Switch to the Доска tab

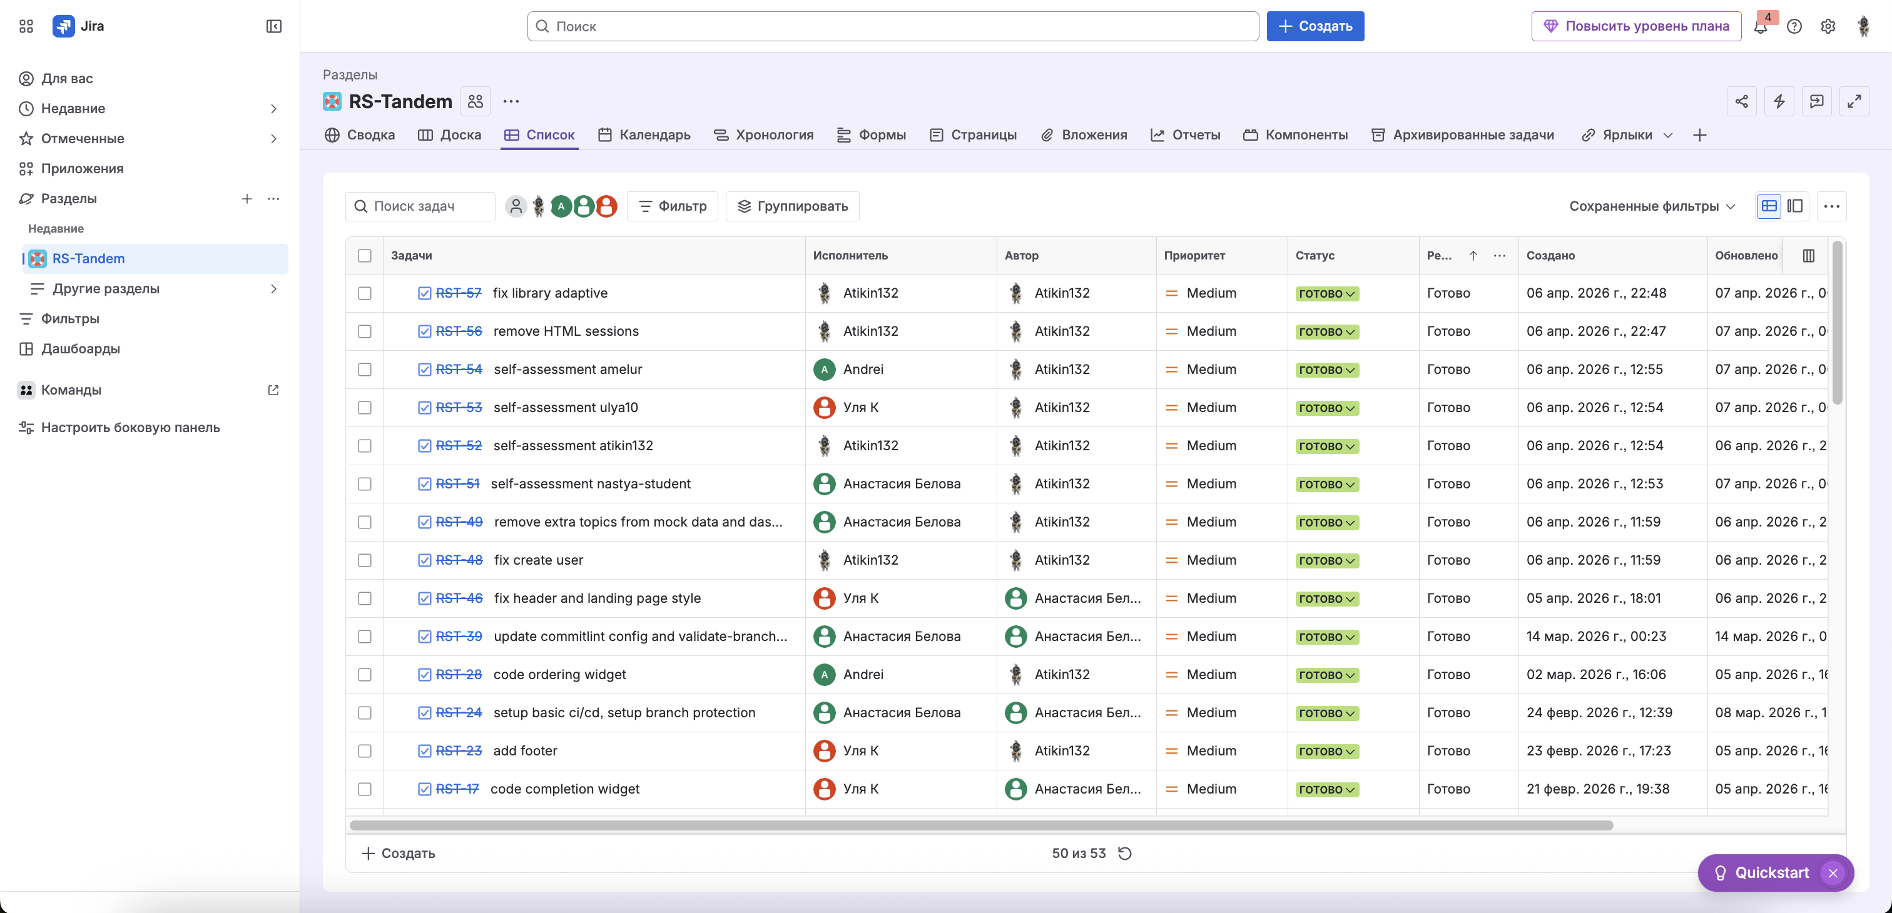tap(449, 135)
